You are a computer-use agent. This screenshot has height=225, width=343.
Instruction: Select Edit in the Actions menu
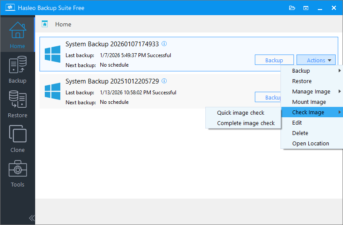pos(312,122)
